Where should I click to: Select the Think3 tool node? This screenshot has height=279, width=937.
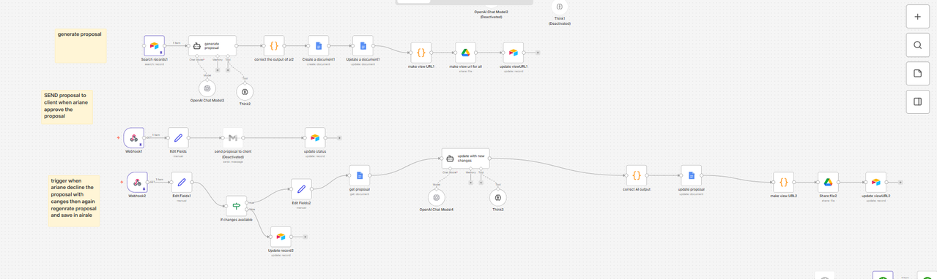(x=498, y=197)
